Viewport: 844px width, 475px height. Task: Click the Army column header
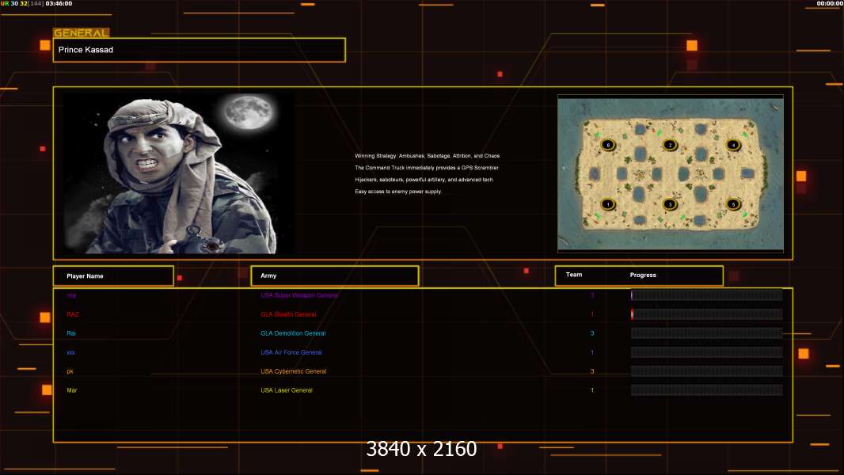335,276
